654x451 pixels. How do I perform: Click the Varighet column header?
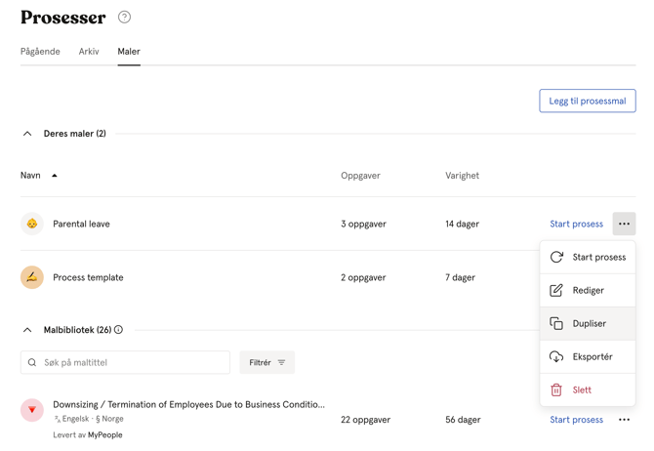click(x=462, y=176)
